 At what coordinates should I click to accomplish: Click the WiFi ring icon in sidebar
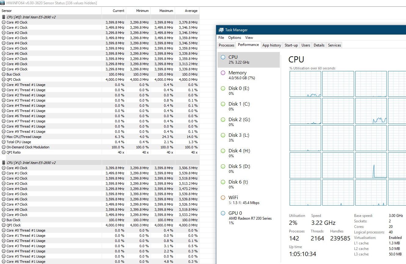click(223, 198)
